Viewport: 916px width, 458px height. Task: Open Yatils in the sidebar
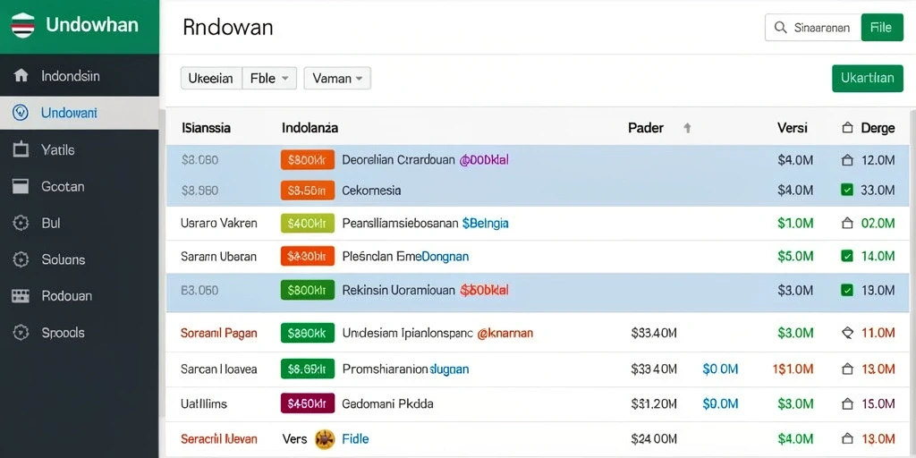58,150
